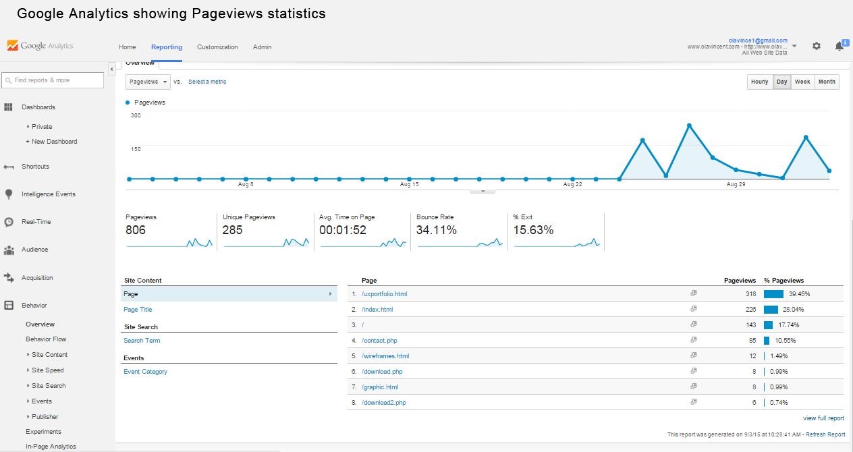
Task: Click the Audience people icon
Action: [x=9, y=250]
